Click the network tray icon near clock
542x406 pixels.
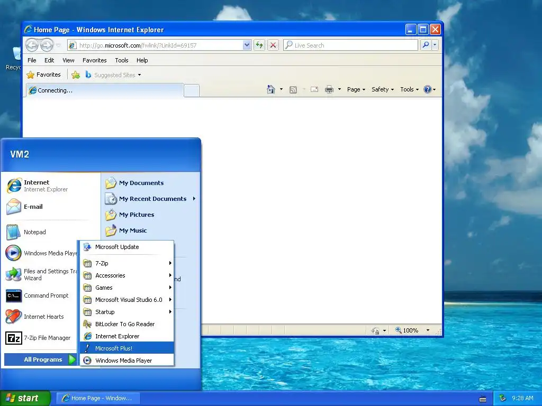(x=503, y=398)
